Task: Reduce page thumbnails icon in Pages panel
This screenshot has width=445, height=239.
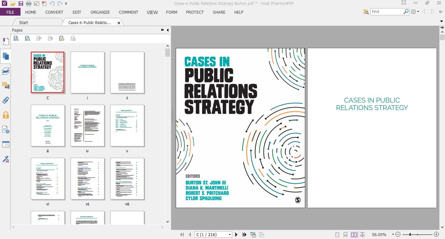Action: (27, 38)
